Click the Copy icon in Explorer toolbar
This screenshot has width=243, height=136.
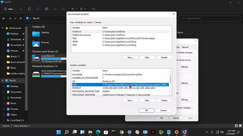[29, 9]
